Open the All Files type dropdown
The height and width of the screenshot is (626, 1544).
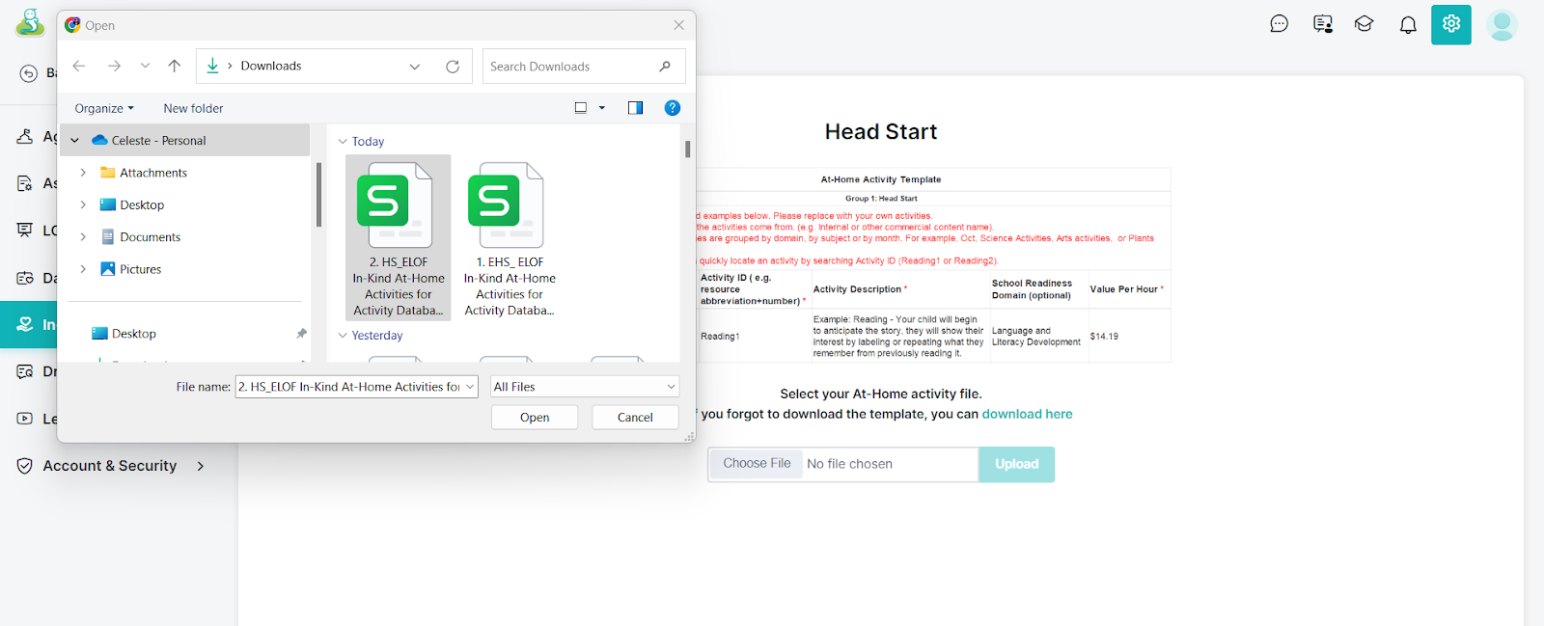(x=584, y=387)
